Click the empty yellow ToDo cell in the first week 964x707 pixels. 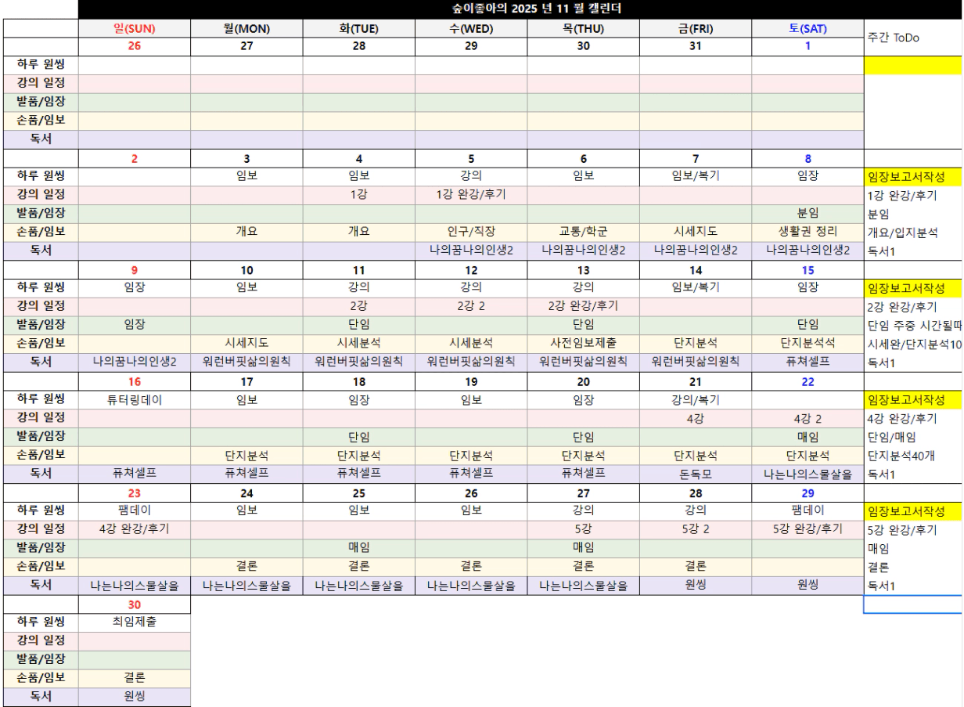pyautogui.click(x=912, y=66)
